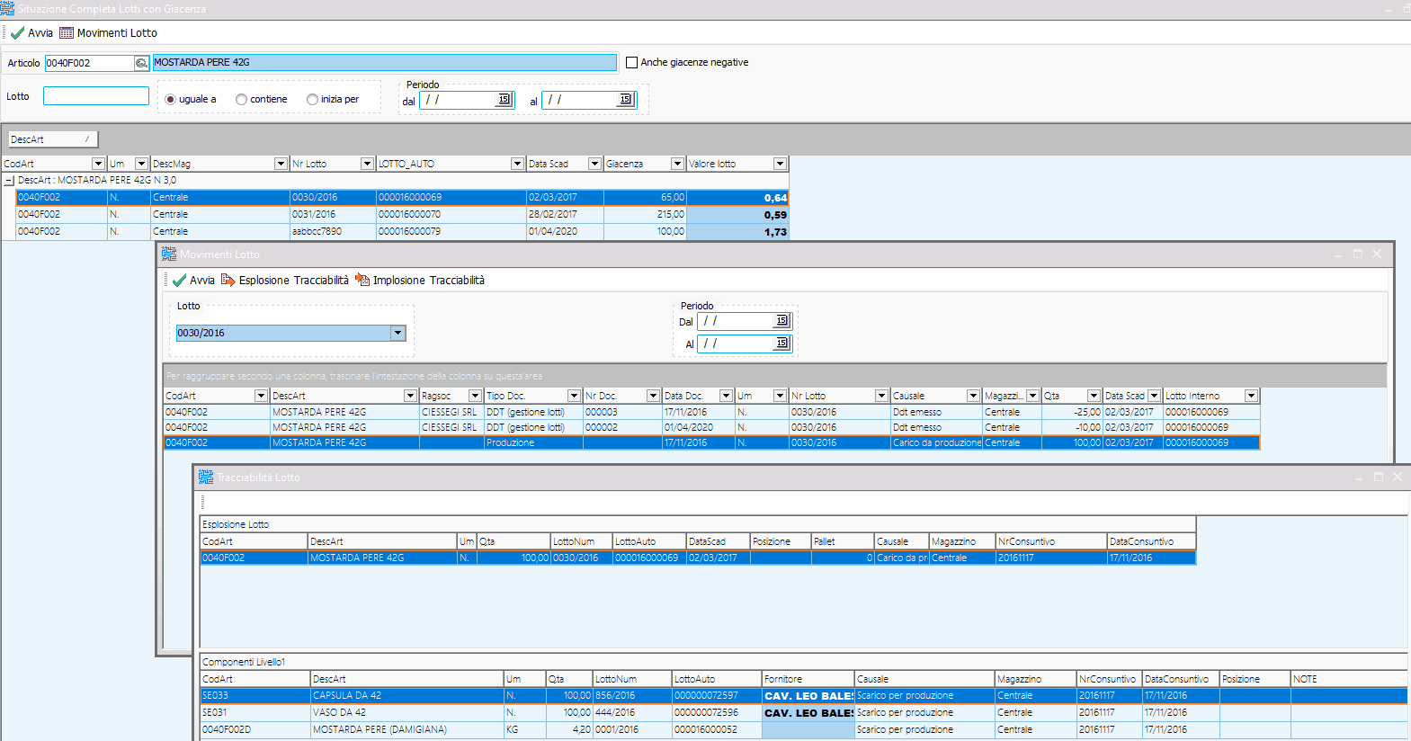Open the Tipo Doc. column filter dropdown
The height and width of the screenshot is (741, 1411).
click(x=574, y=396)
